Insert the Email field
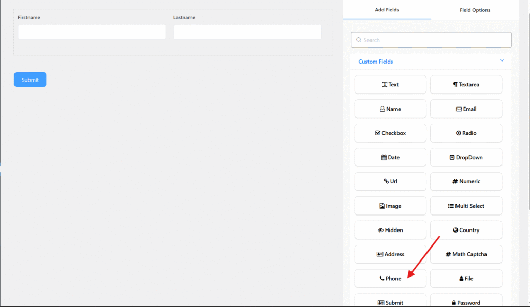This screenshot has height=307, width=530. tap(466, 109)
